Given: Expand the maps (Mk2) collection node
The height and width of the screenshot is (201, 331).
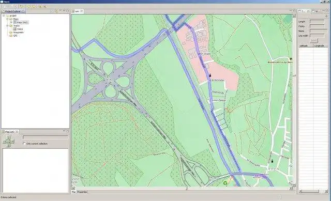Looking at the screenshot, I should tap(11, 22).
